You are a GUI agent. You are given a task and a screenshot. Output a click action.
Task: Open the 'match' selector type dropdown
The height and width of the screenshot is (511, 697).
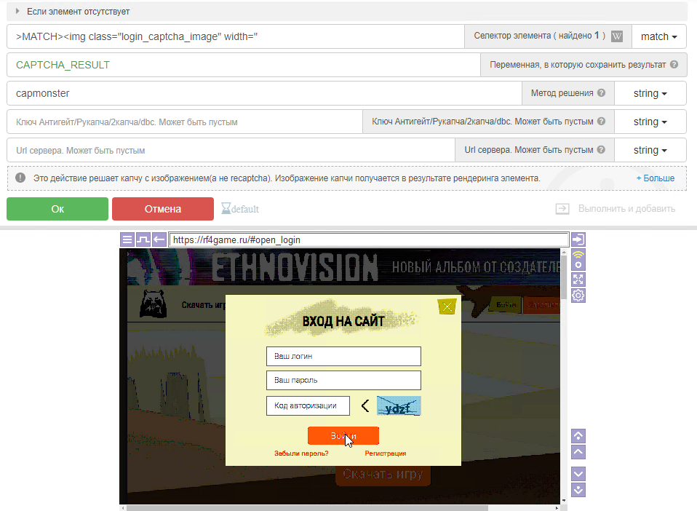point(658,36)
